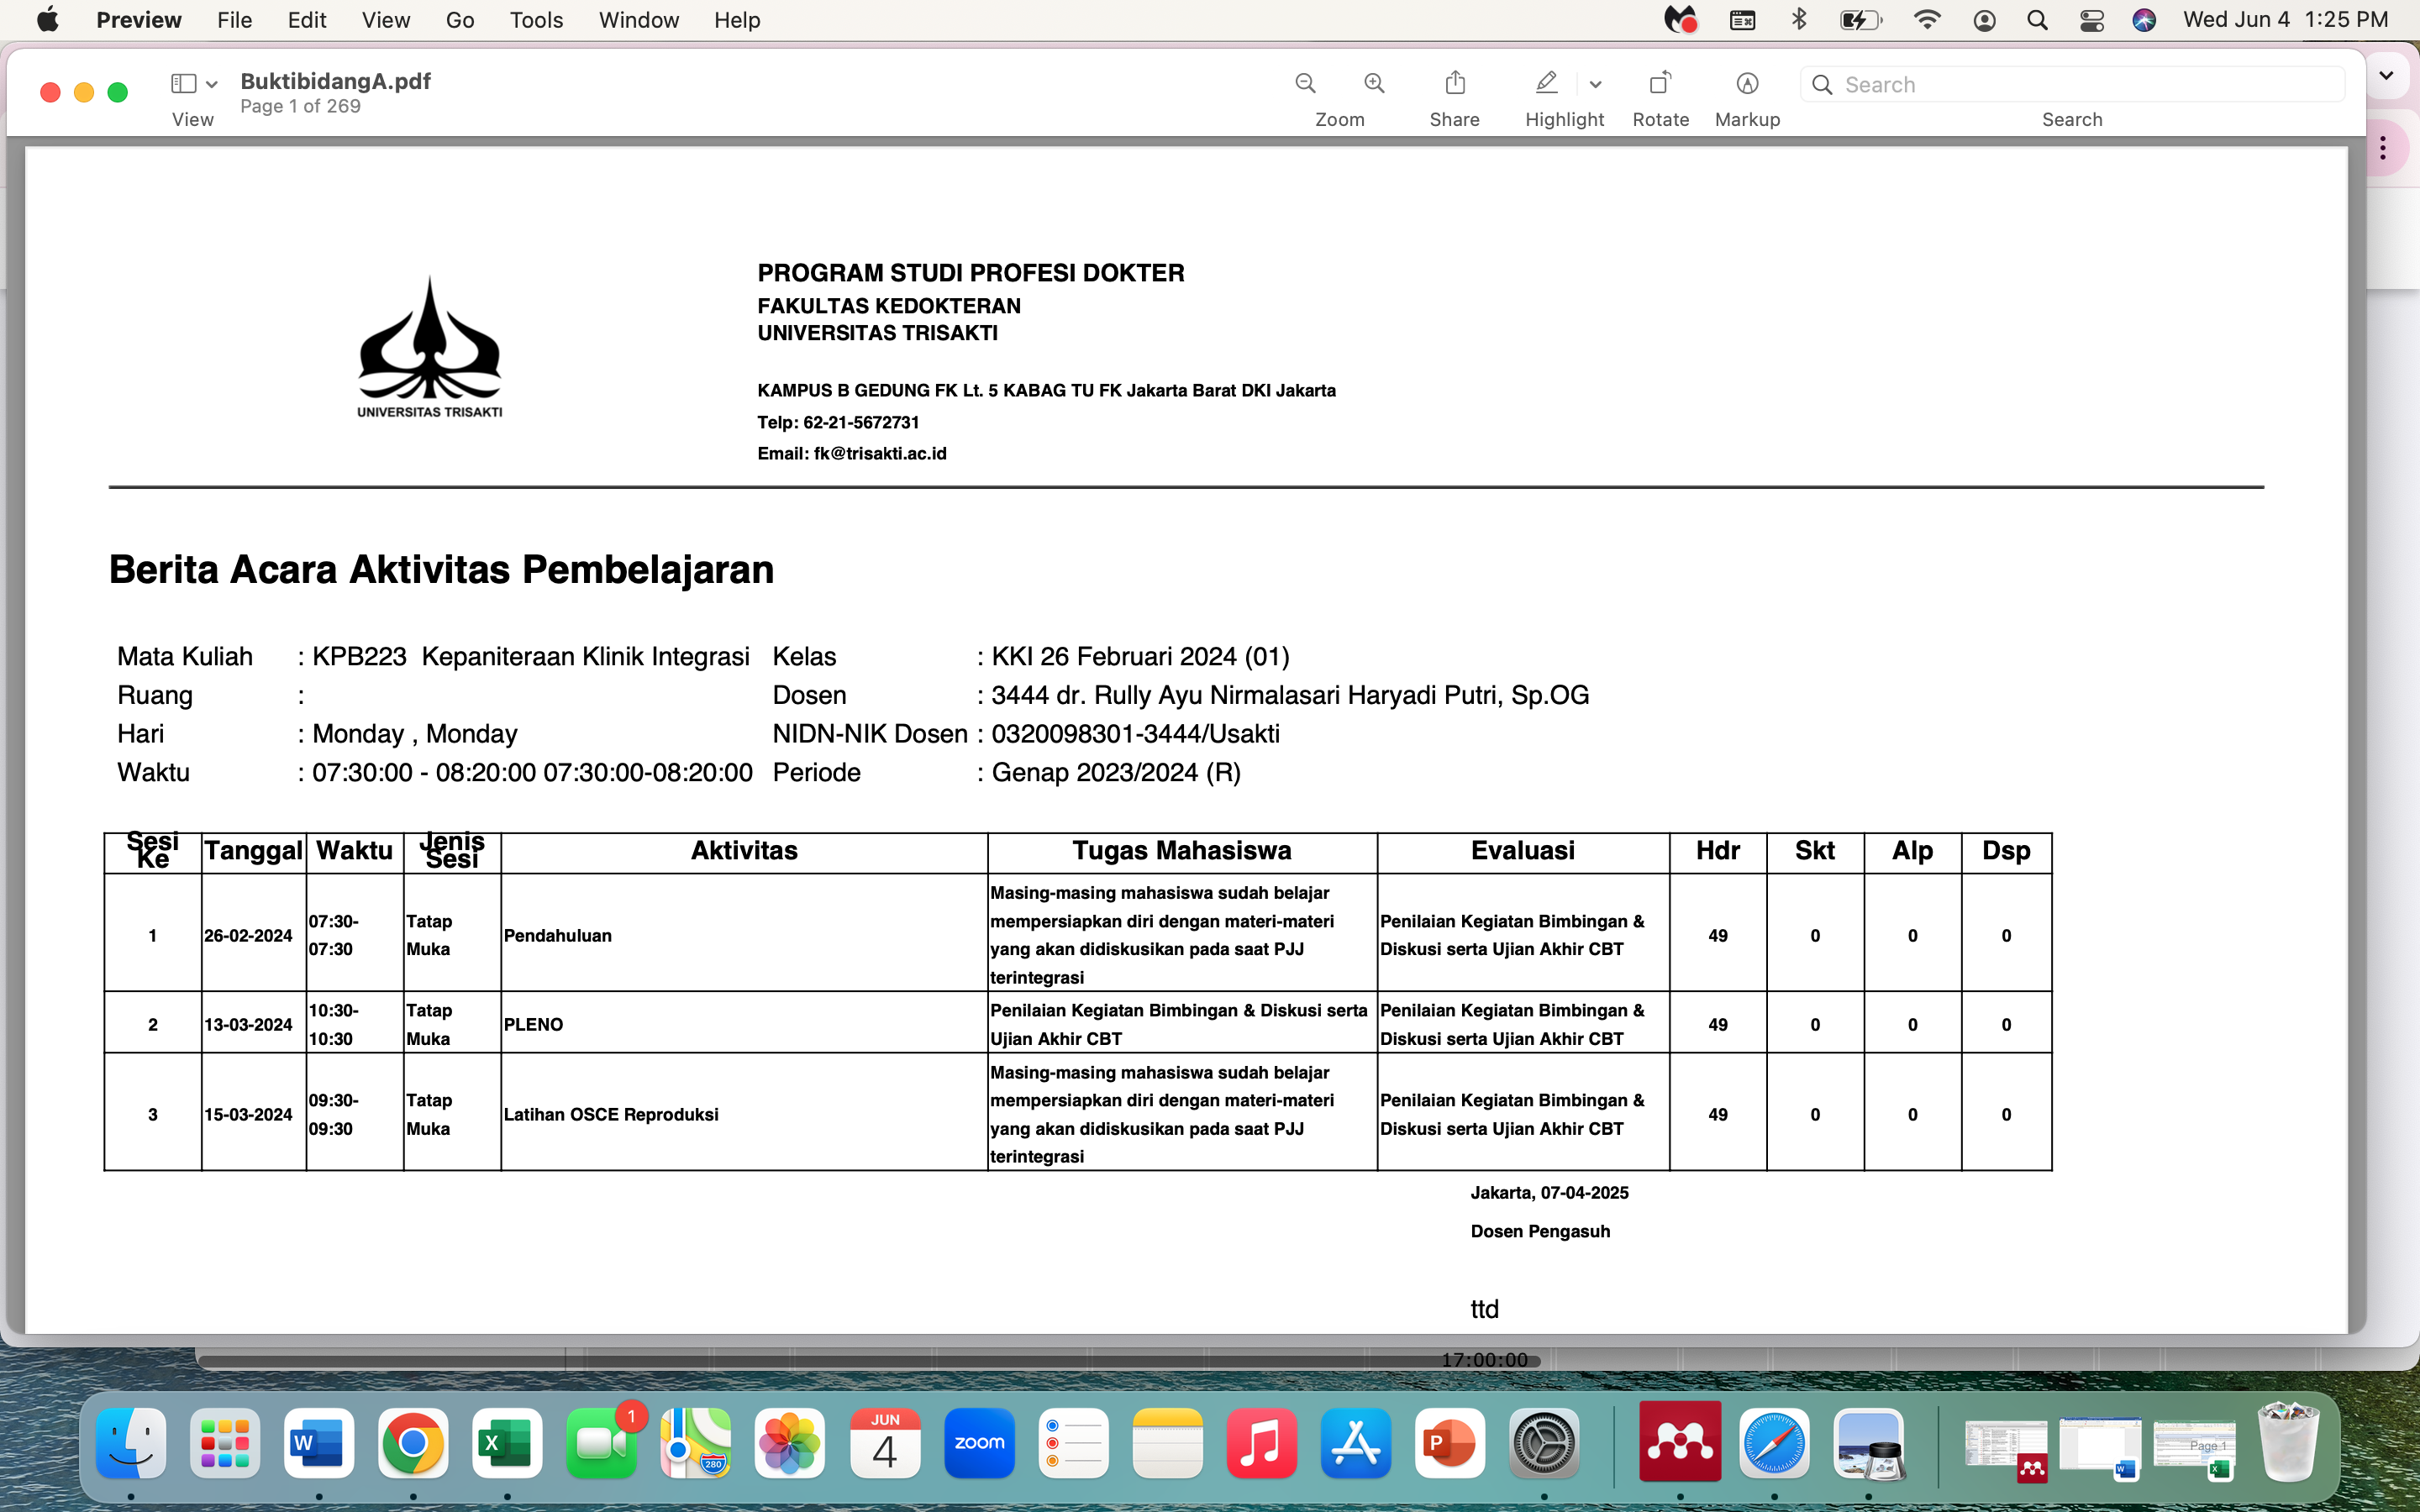2420x1512 pixels.
Task: Click the battery status icon
Action: coord(1861,20)
